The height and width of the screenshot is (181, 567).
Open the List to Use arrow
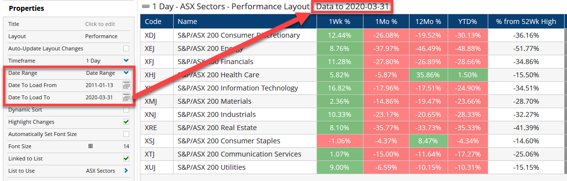pos(126,171)
